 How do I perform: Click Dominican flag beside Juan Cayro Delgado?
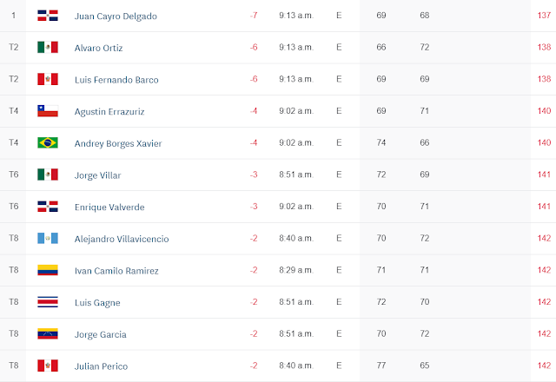(48, 16)
